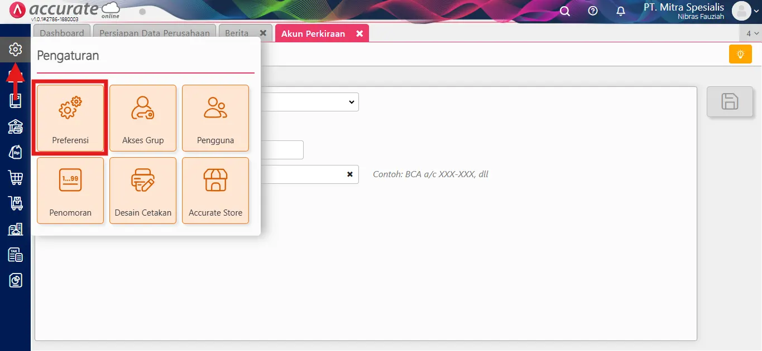Click the gear Pengaturan sidebar icon
Screen dimensions: 762x351
pos(15,50)
